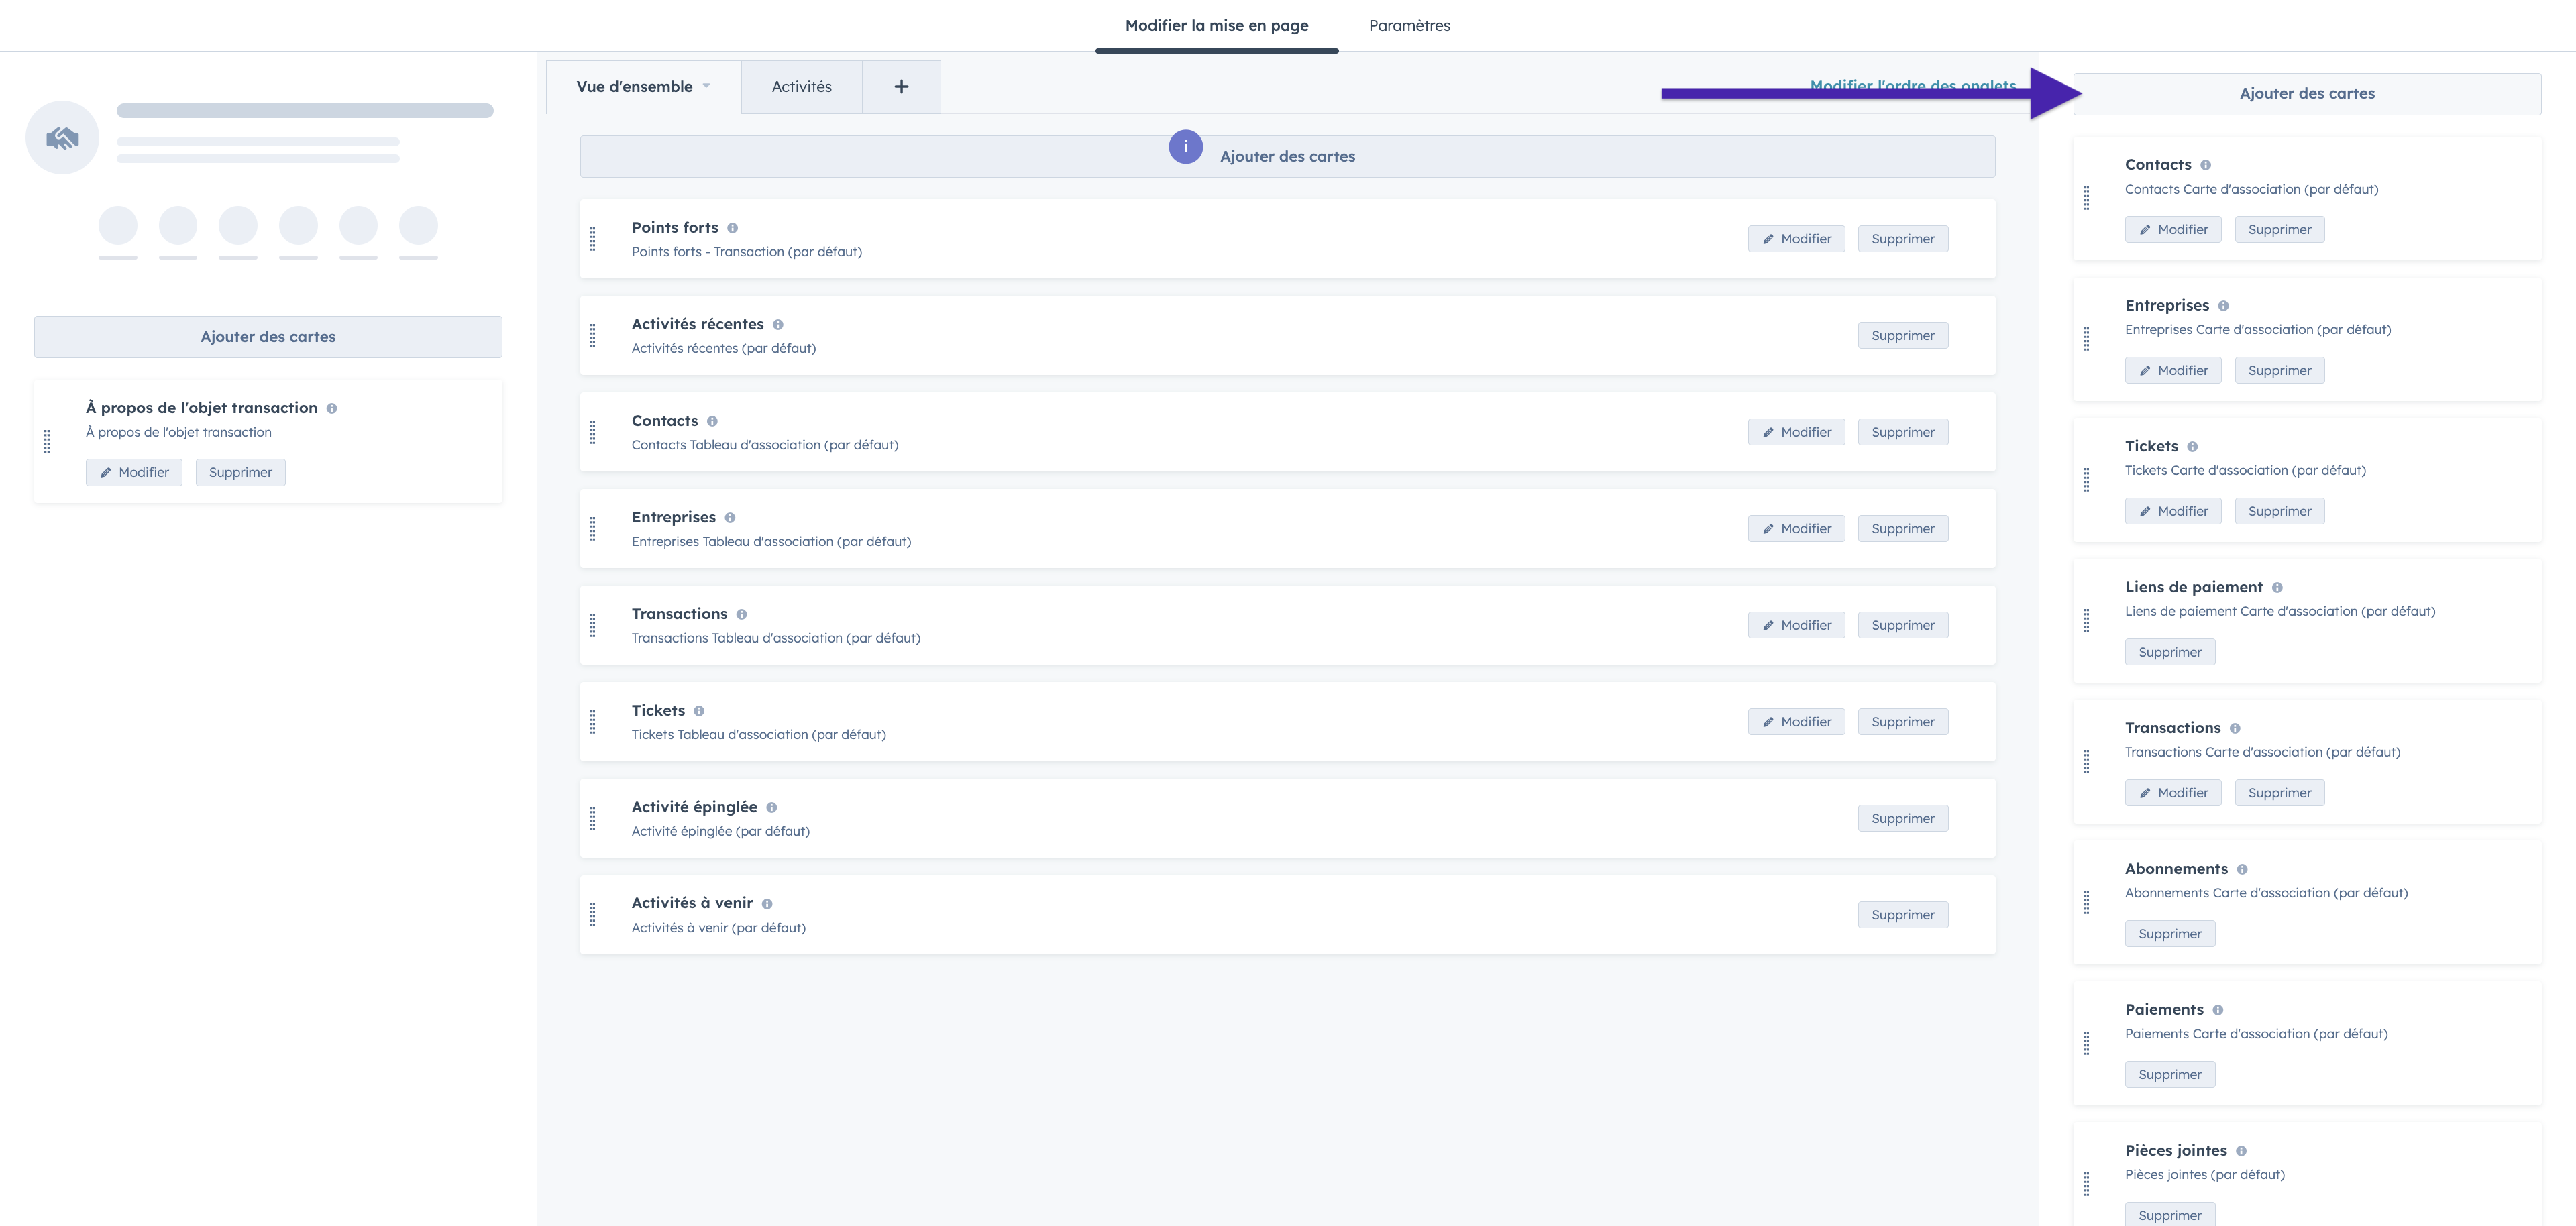Click Modifier l'ordre des onglets link
The image size is (2576, 1226).
coord(1912,82)
